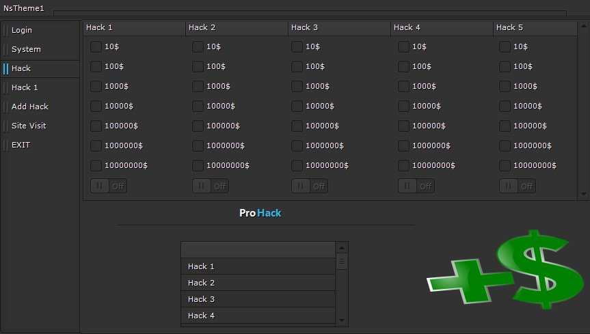Click the empty header field above Hack 1 list item
Screen dimensions: 590x334
click(x=258, y=250)
